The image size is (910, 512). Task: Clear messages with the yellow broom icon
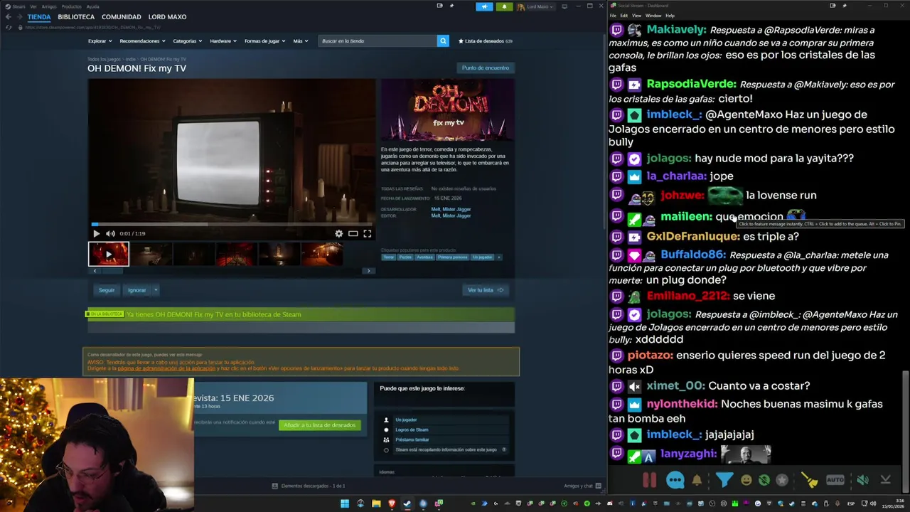pyautogui.click(x=810, y=480)
